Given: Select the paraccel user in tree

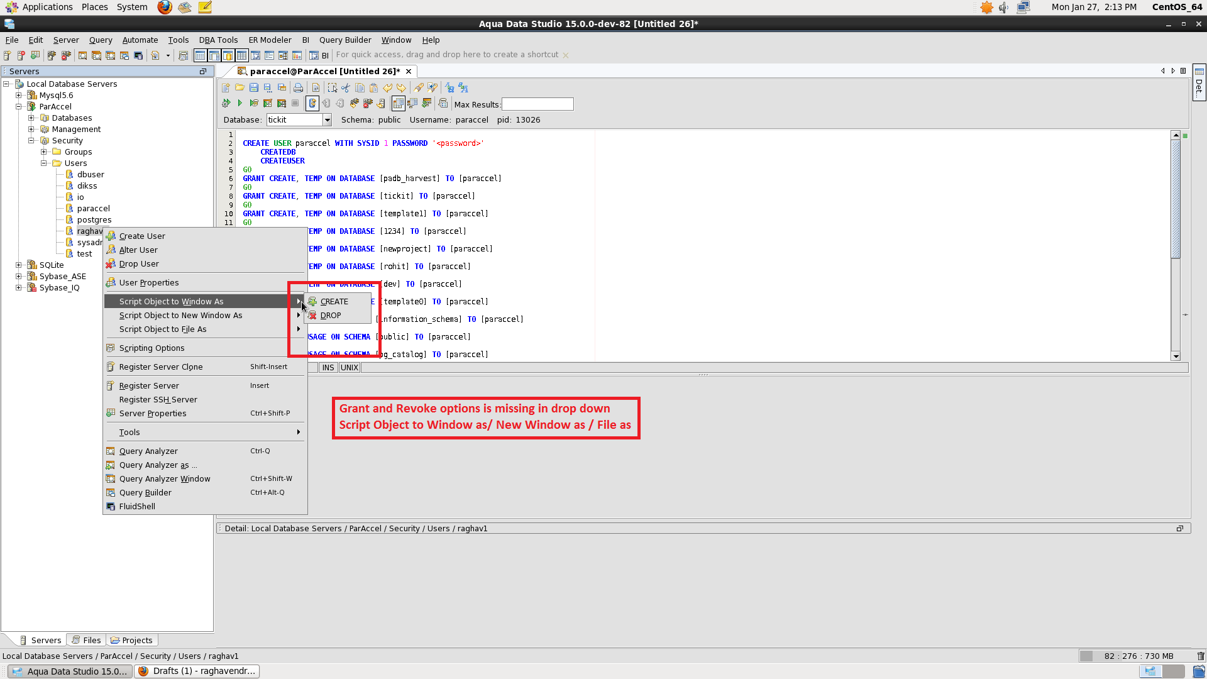Looking at the screenshot, I should tap(93, 209).
